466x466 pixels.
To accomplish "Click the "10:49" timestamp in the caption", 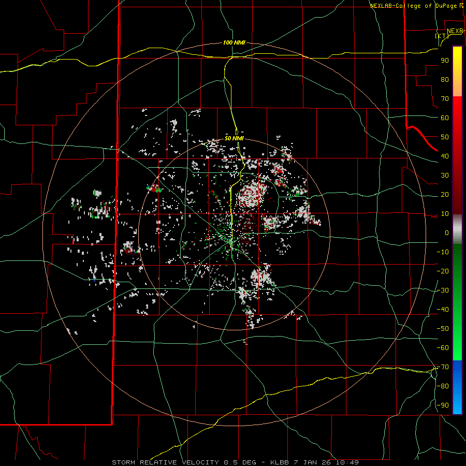I will coord(347,462).
